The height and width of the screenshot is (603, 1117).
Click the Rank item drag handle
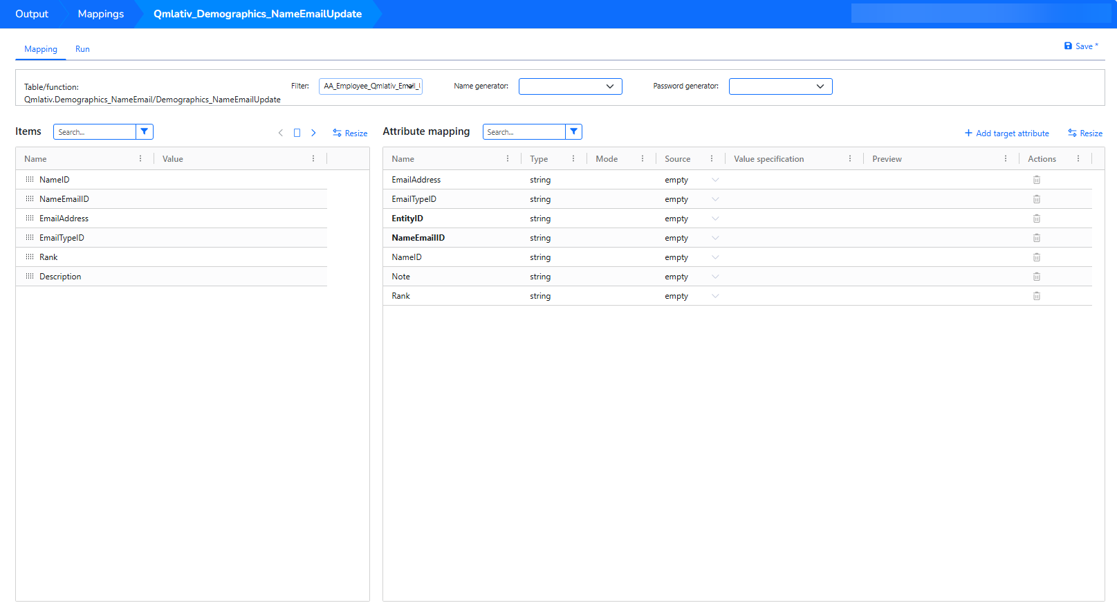pos(30,257)
